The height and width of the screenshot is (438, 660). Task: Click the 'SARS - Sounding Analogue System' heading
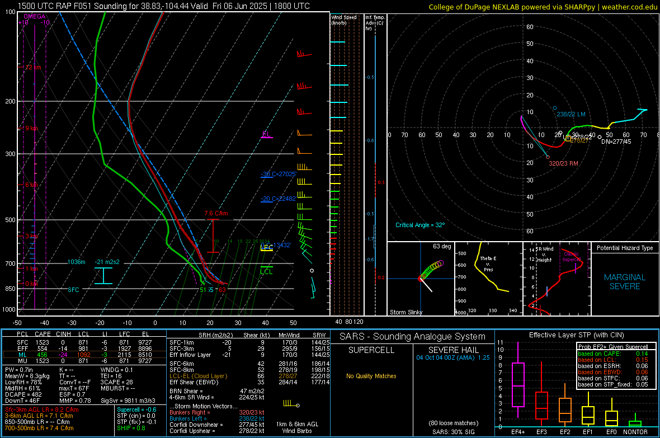pos(412,337)
